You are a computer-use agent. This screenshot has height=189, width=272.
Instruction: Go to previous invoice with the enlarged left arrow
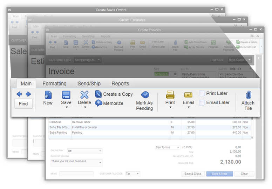[19, 94]
